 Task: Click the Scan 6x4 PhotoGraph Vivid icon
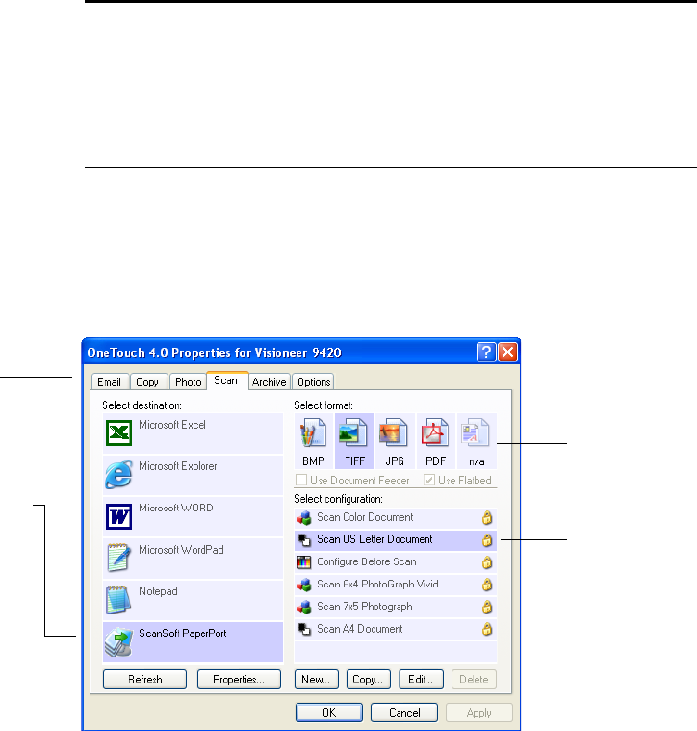304,585
